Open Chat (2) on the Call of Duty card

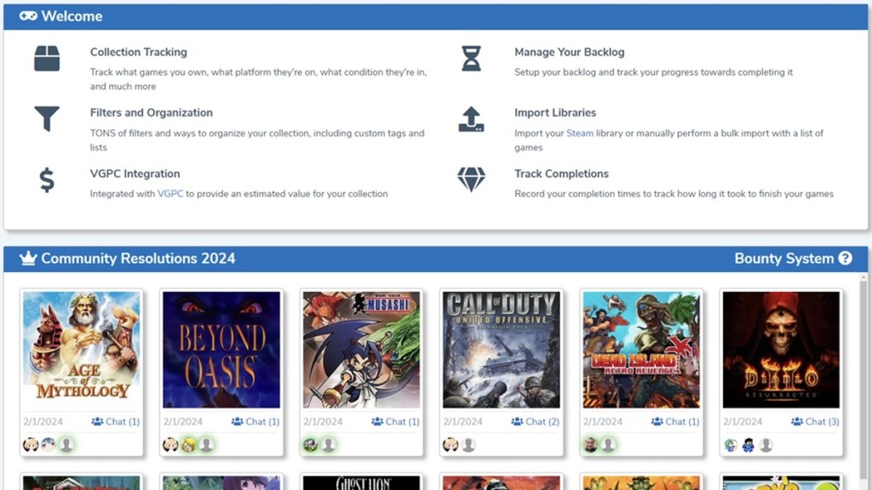pos(538,421)
